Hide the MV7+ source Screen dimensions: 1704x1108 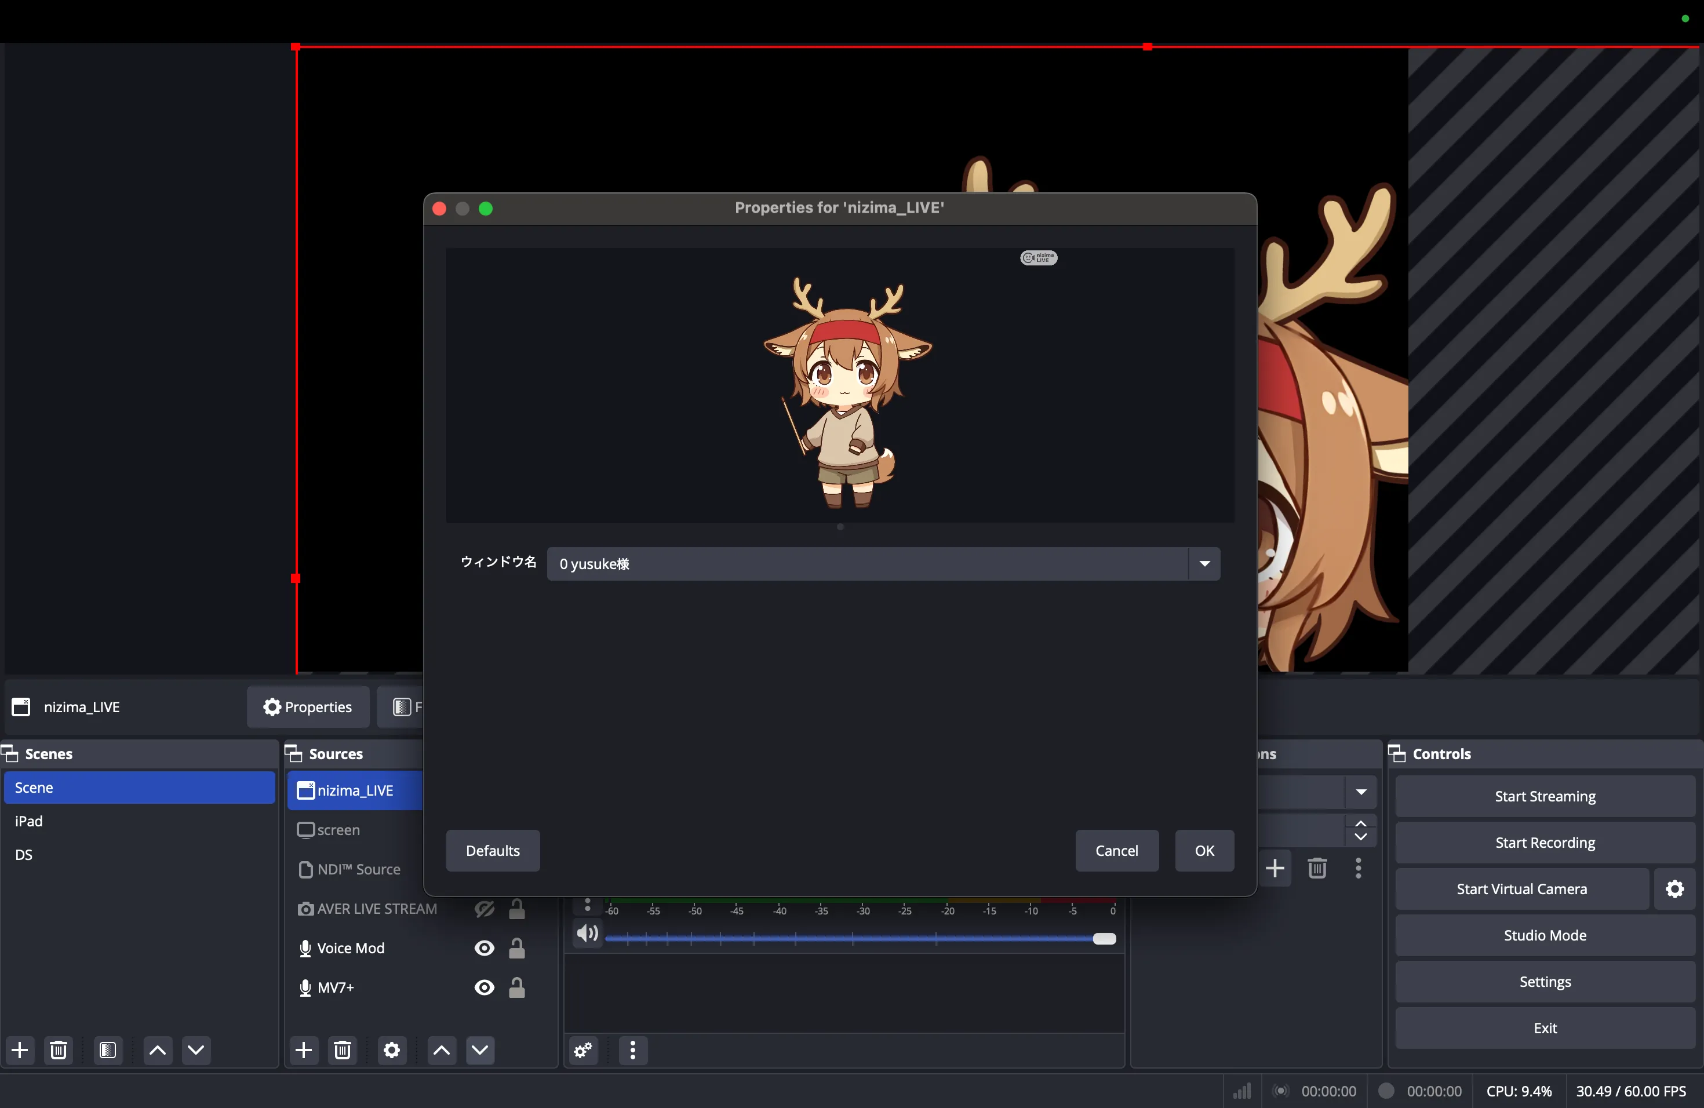485,987
